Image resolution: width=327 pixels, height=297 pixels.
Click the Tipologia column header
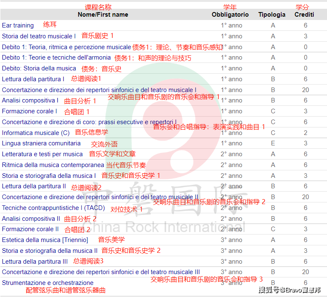[272, 15]
